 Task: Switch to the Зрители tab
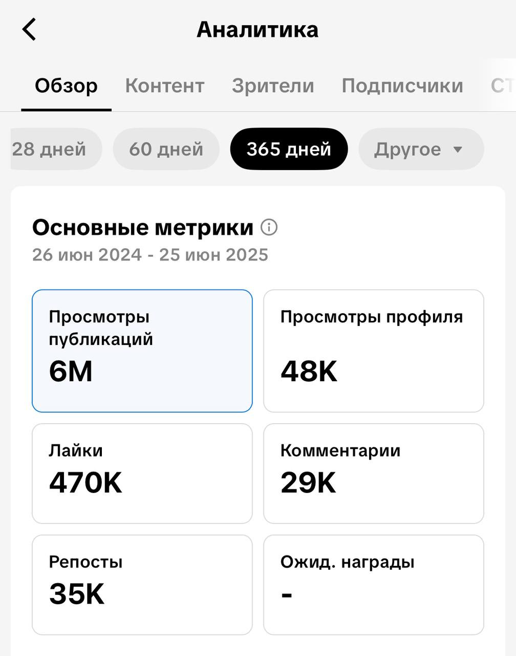click(273, 86)
